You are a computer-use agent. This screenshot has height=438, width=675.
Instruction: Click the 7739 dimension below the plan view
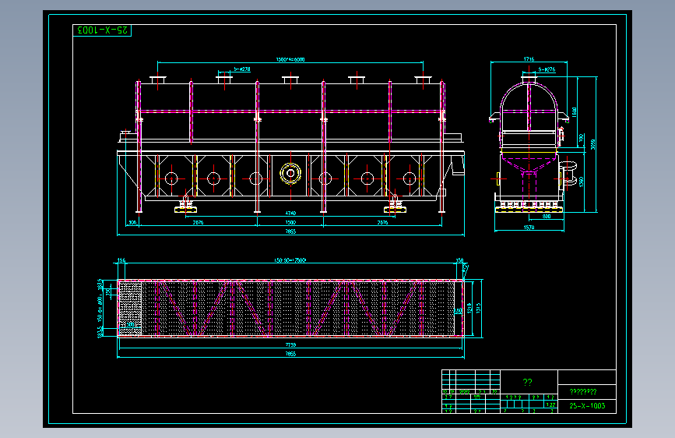[290, 344]
